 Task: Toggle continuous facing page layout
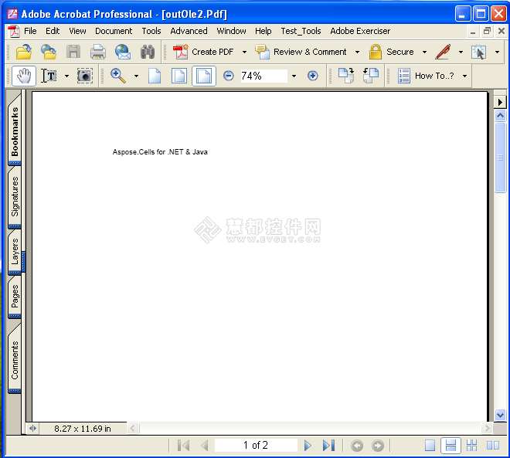471,446
